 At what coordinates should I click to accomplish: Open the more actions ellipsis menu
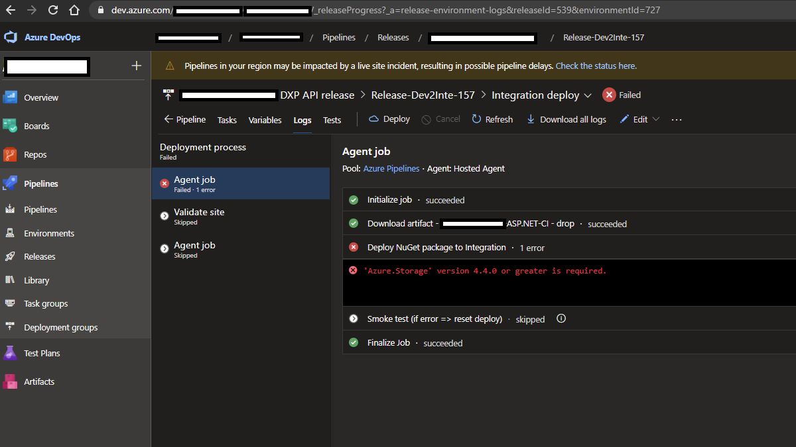click(677, 119)
